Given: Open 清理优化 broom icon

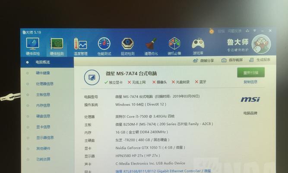Looking at the screenshot, I should pyautogui.click(x=151, y=44).
